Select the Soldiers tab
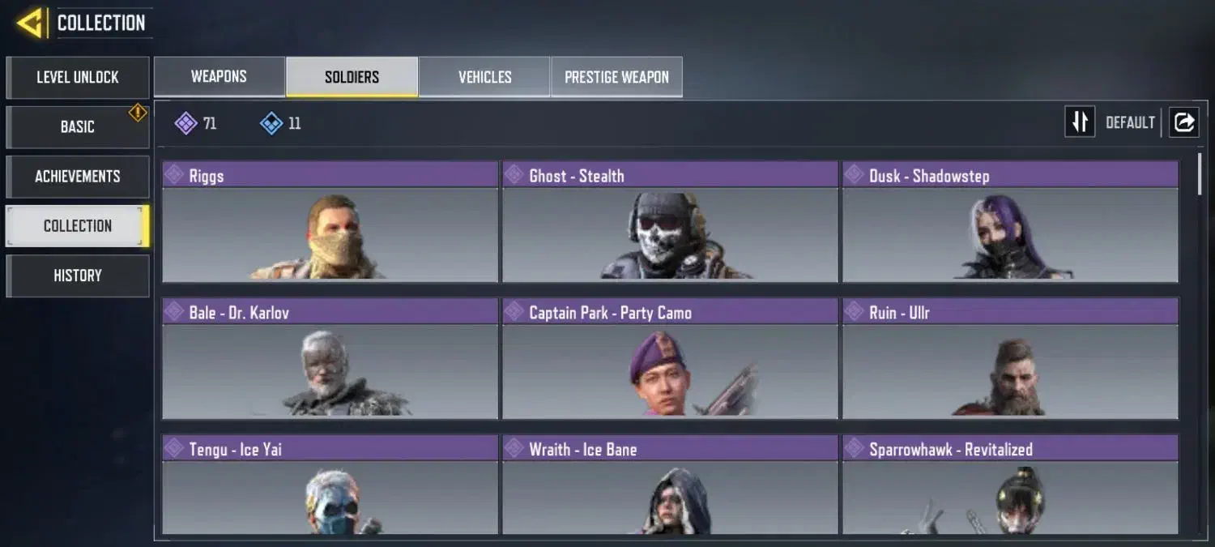The height and width of the screenshot is (547, 1215). pos(352,77)
